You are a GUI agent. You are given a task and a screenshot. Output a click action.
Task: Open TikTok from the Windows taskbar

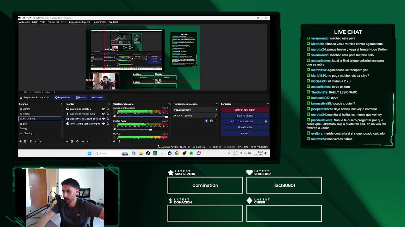pos(148,154)
